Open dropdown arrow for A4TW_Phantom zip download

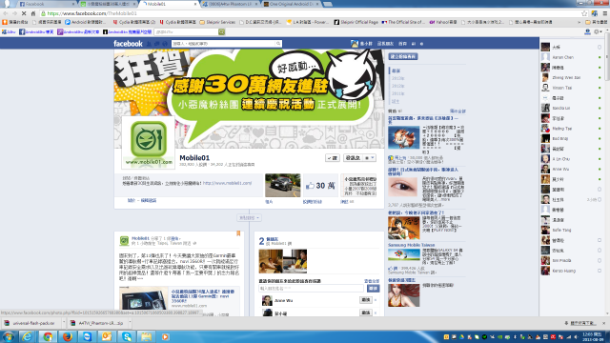point(130,323)
